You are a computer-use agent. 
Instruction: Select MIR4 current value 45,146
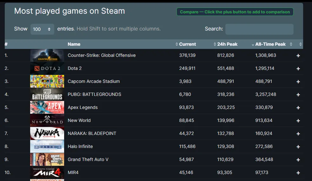click(x=186, y=172)
